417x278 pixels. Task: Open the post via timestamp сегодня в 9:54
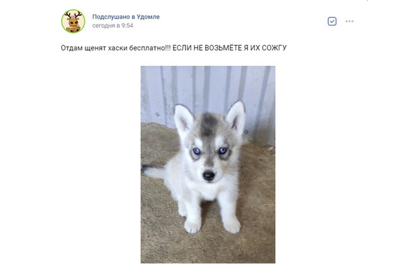coord(113,26)
